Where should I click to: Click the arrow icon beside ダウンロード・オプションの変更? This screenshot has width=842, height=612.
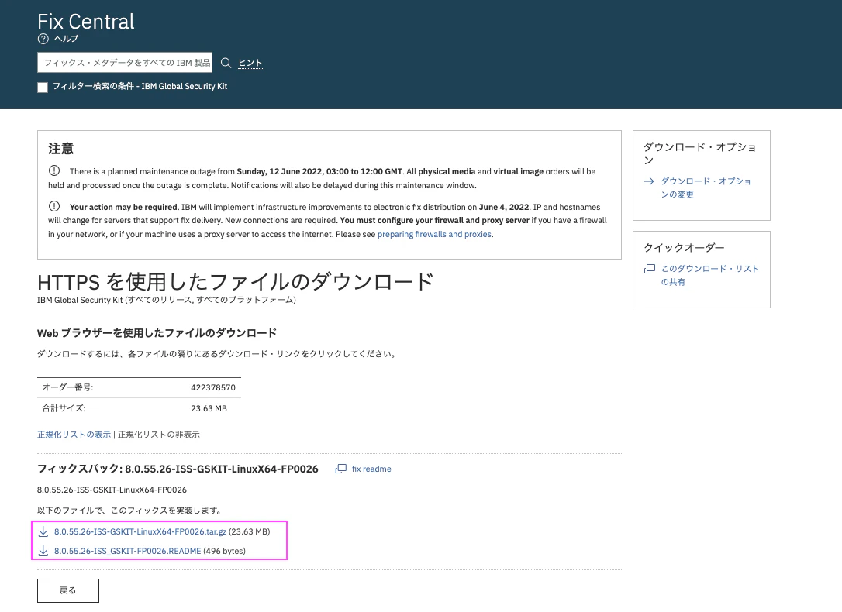649,181
